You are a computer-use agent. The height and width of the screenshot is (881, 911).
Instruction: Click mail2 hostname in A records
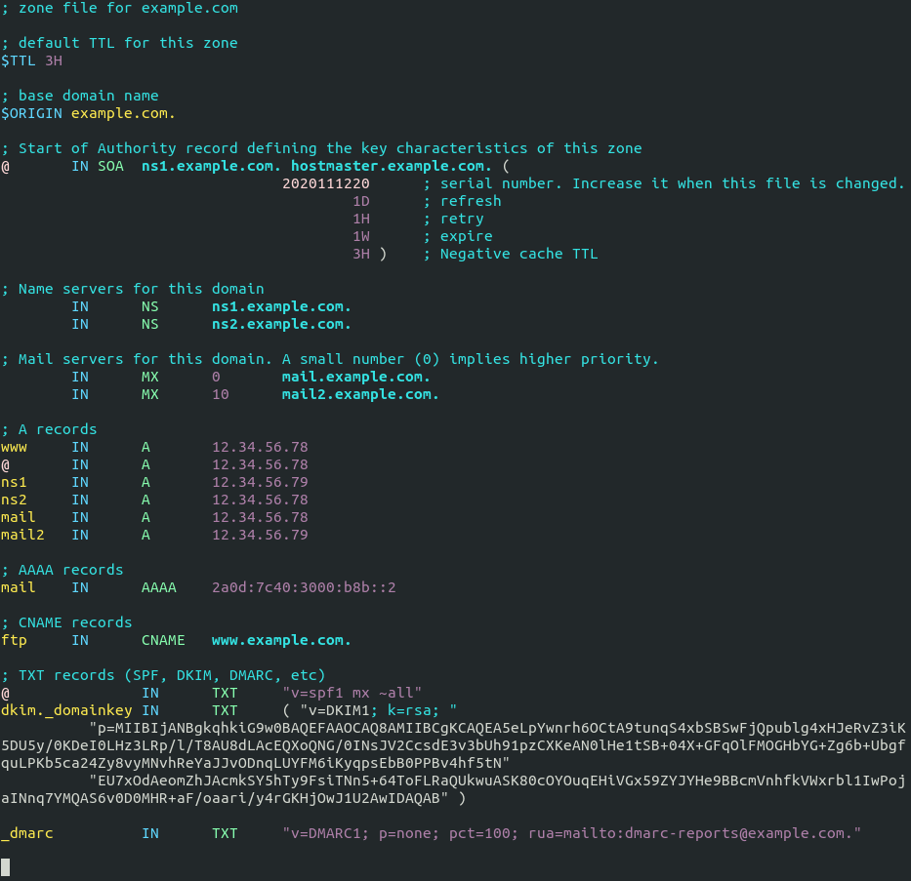[22, 535]
